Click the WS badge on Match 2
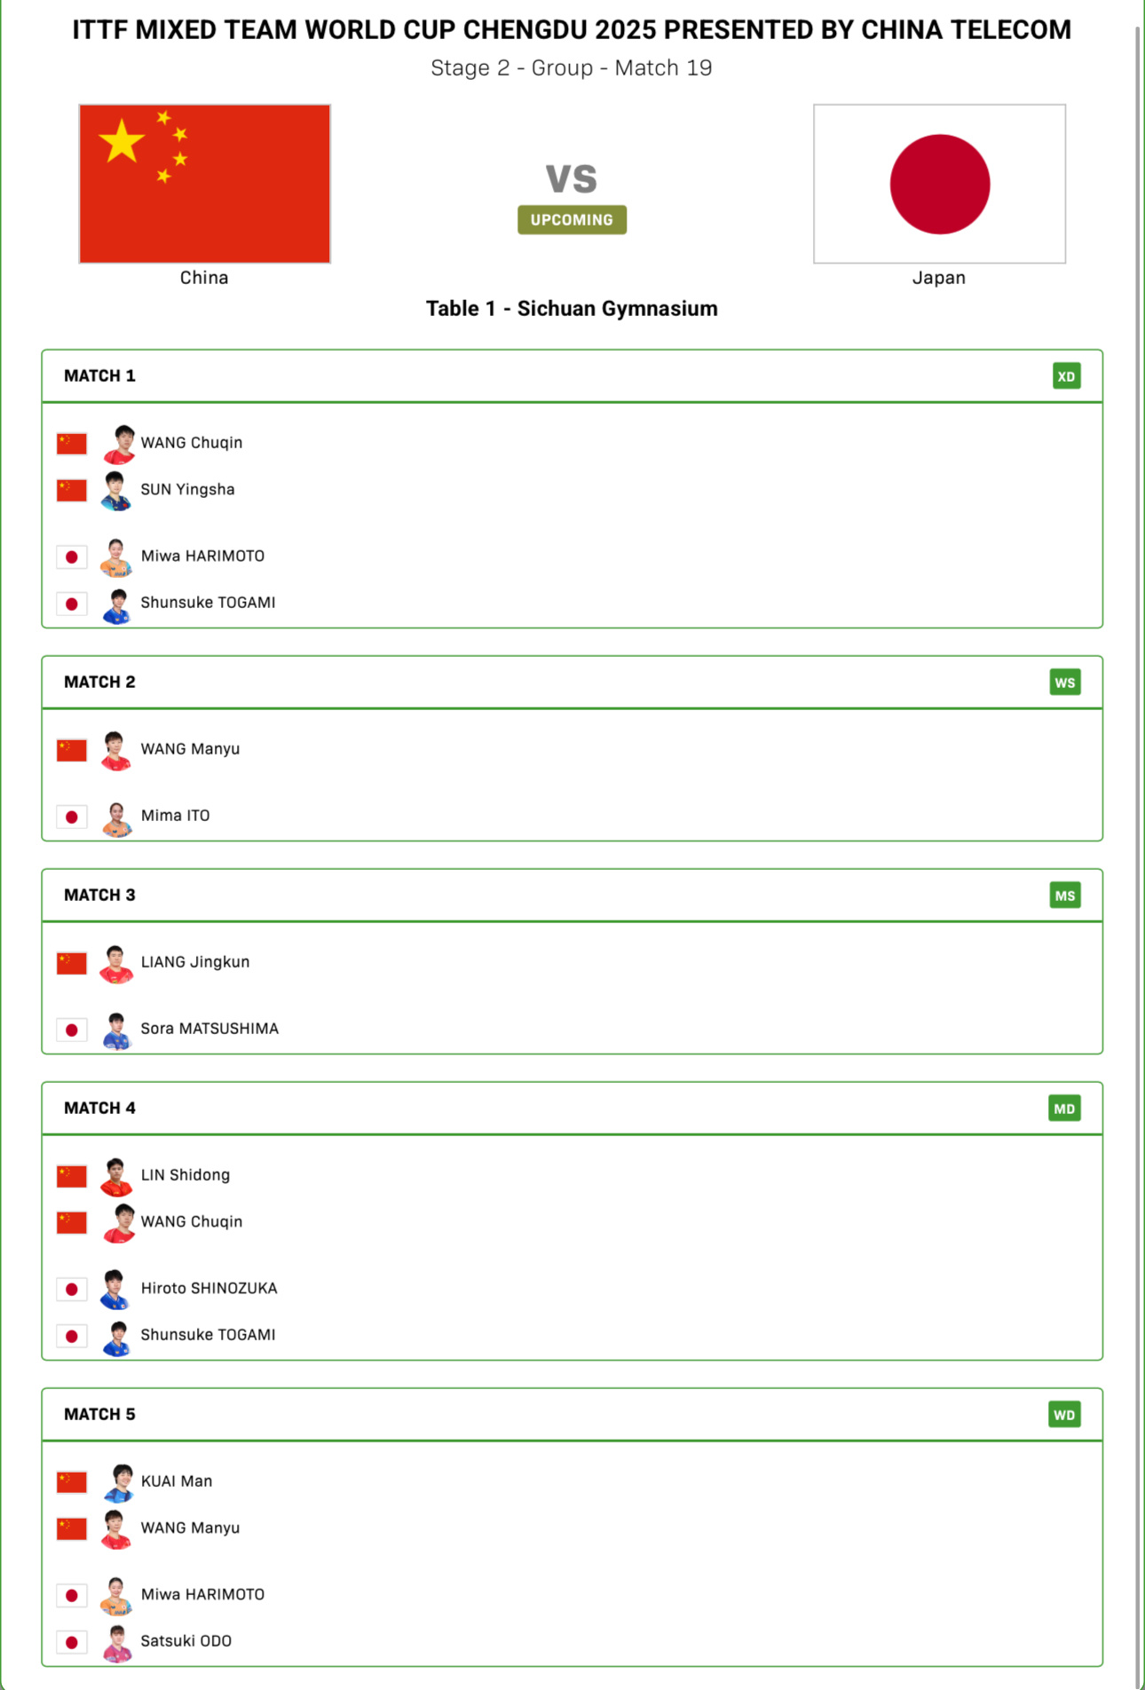Screen dimensions: 1145x1690 pos(1065,683)
